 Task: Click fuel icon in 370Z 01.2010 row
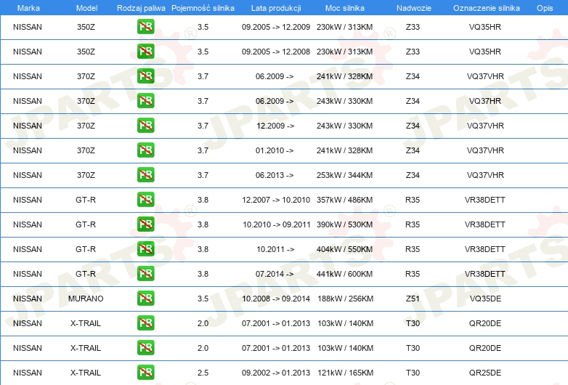145,150
